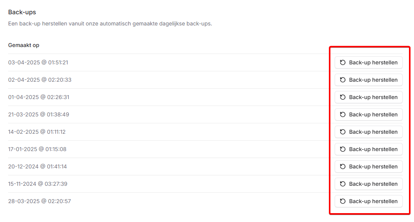Click the "Gemaakt op" column header
This screenshot has height=222, width=414.
[24, 45]
